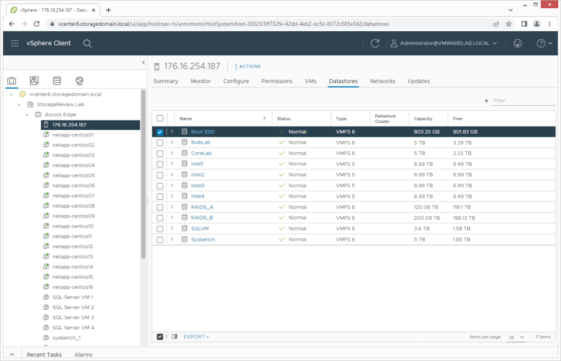Open the Configure tab
Image resolution: width=561 pixels, height=361 pixels.
click(236, 81)
